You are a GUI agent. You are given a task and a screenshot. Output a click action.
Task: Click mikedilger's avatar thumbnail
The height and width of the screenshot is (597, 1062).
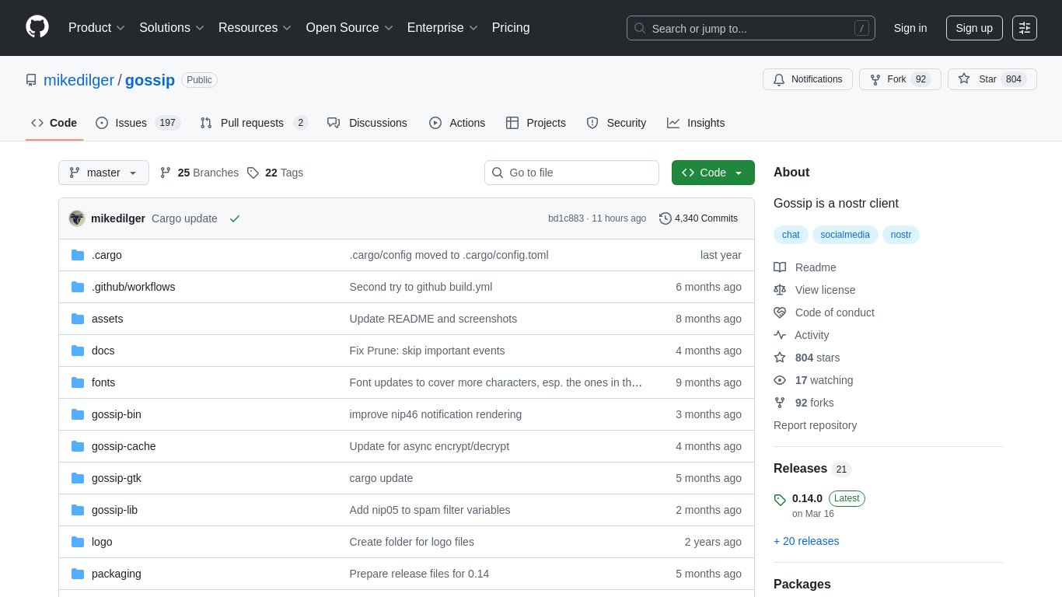(77, 218)
